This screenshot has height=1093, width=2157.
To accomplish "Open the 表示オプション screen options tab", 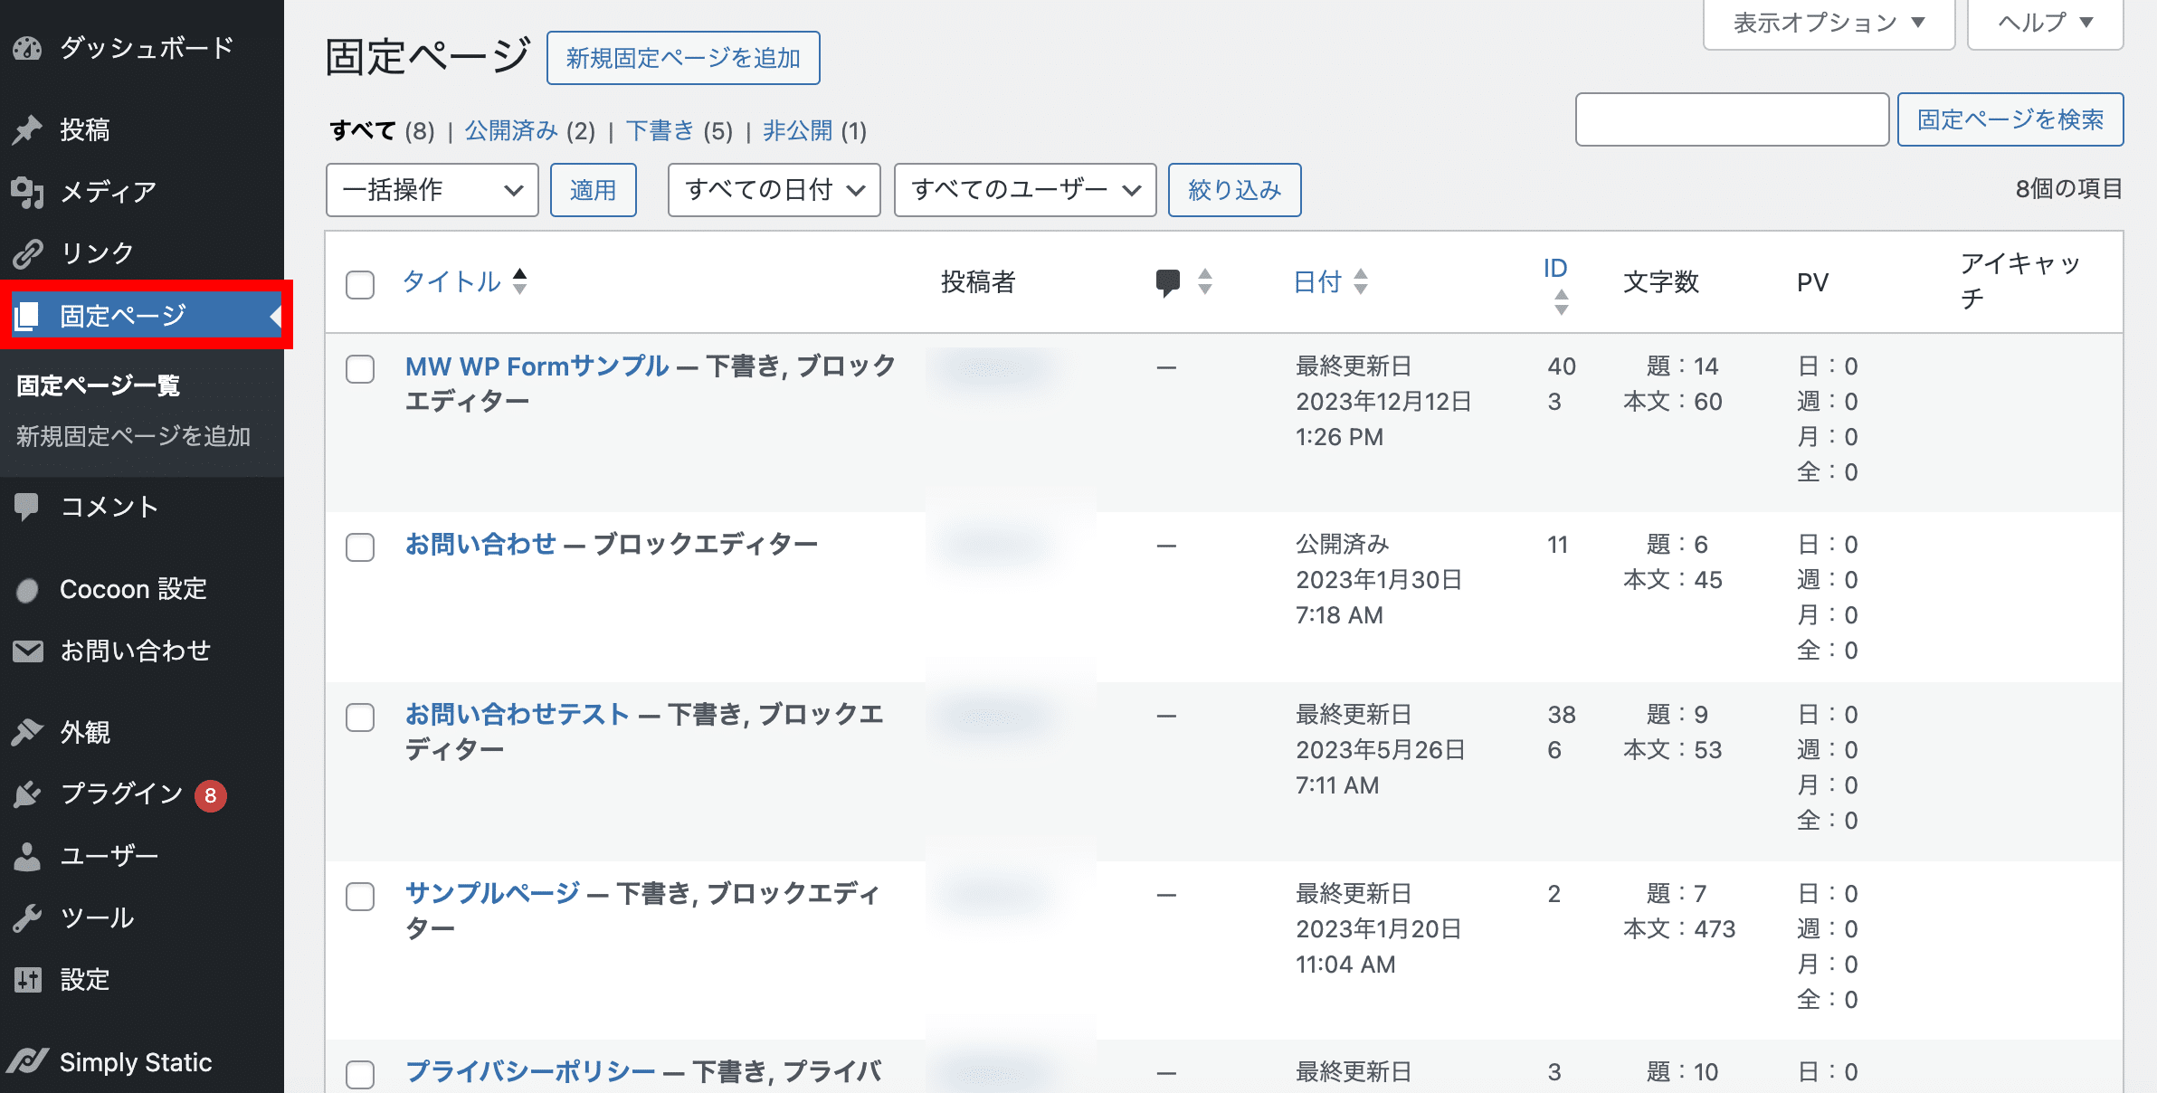I will click(x=1828, y=23).
